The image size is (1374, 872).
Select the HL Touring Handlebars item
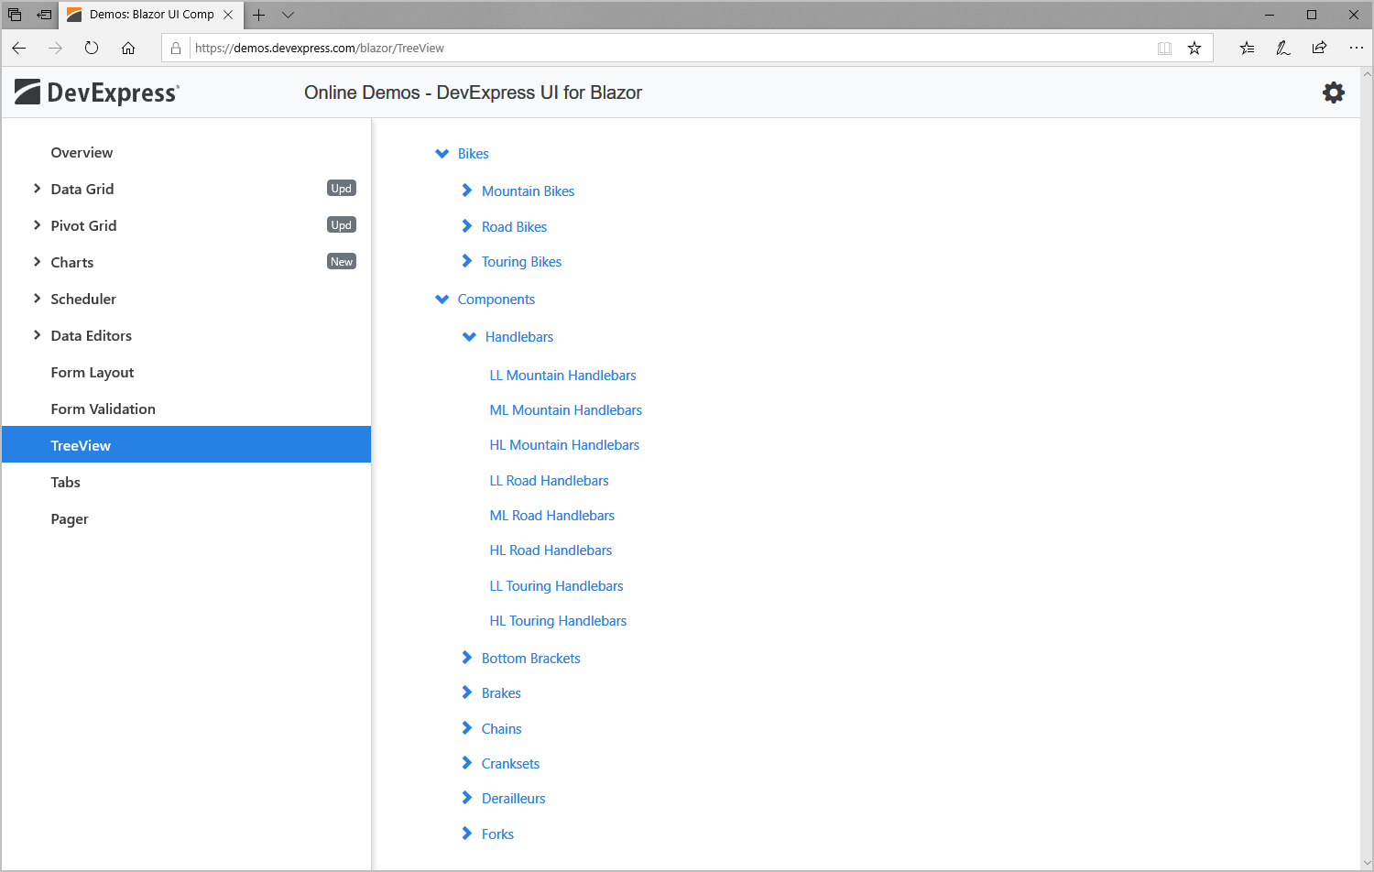558,621
